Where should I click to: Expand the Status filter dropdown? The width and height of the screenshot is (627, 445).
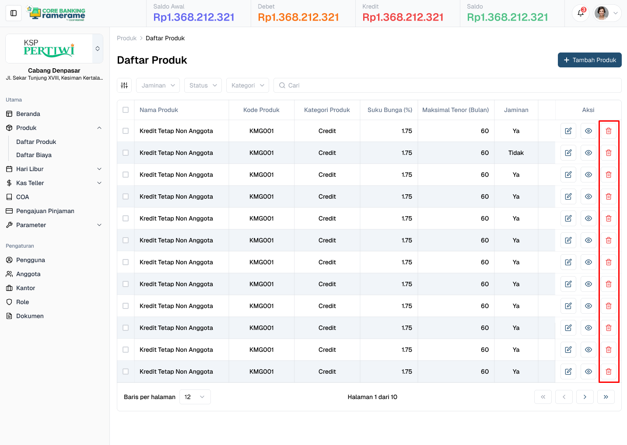(203, 85)
